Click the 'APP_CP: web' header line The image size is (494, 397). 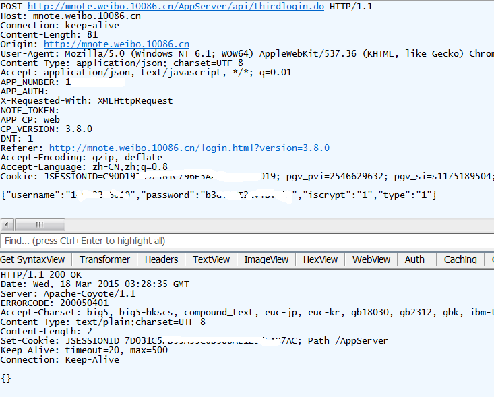30,120
